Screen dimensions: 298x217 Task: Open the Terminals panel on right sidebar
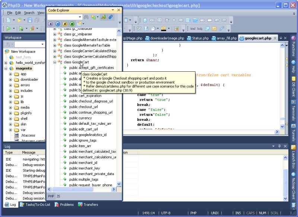pyautogui.click(x=293, y=111)
